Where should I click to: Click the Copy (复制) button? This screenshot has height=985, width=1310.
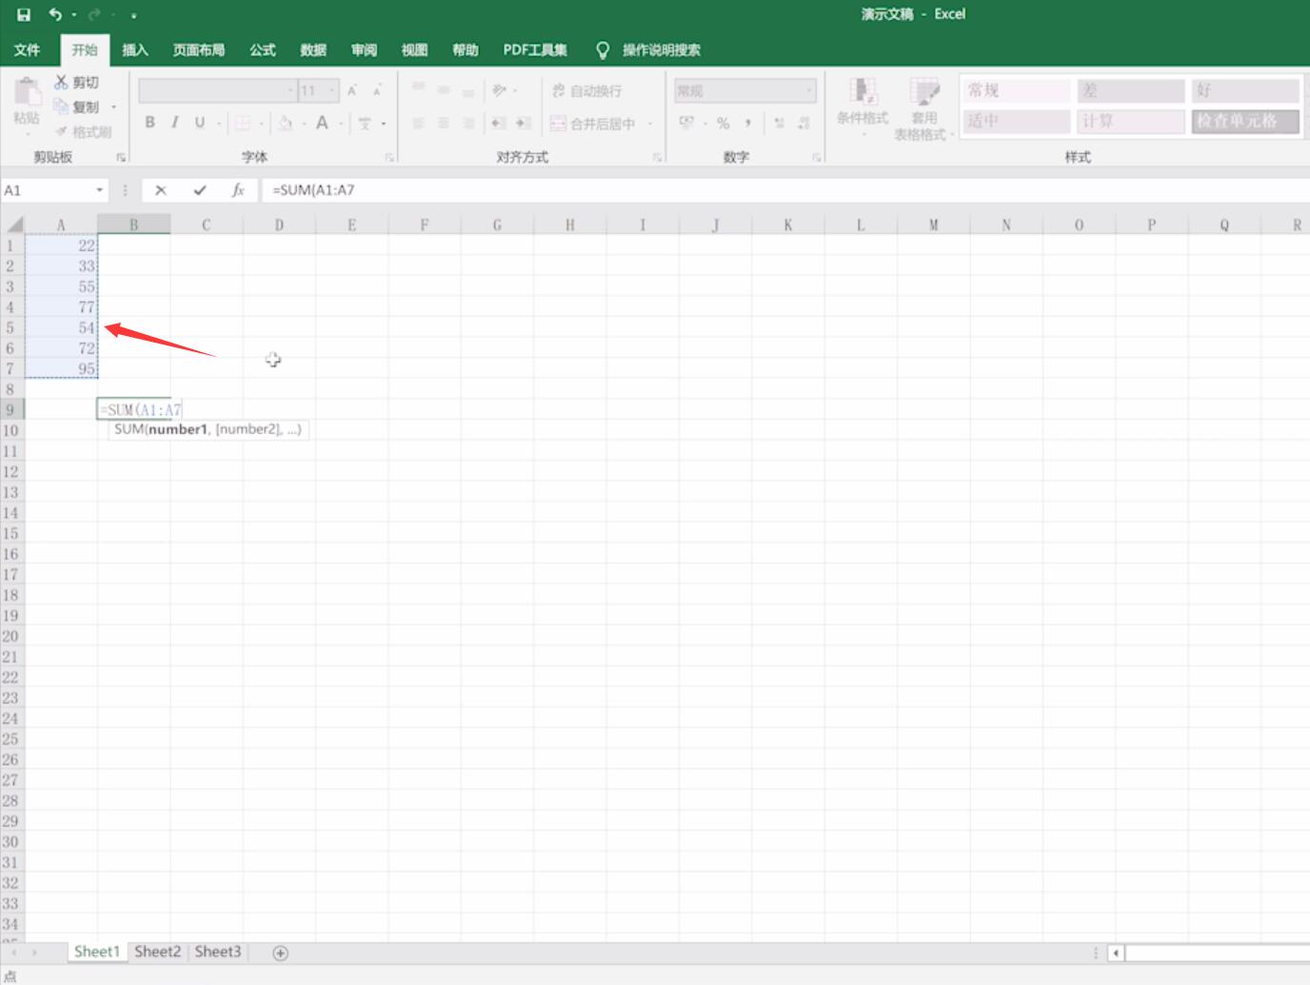(x=76, y=107)
